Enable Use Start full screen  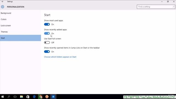pyautogui.click(x=47, y=43)
